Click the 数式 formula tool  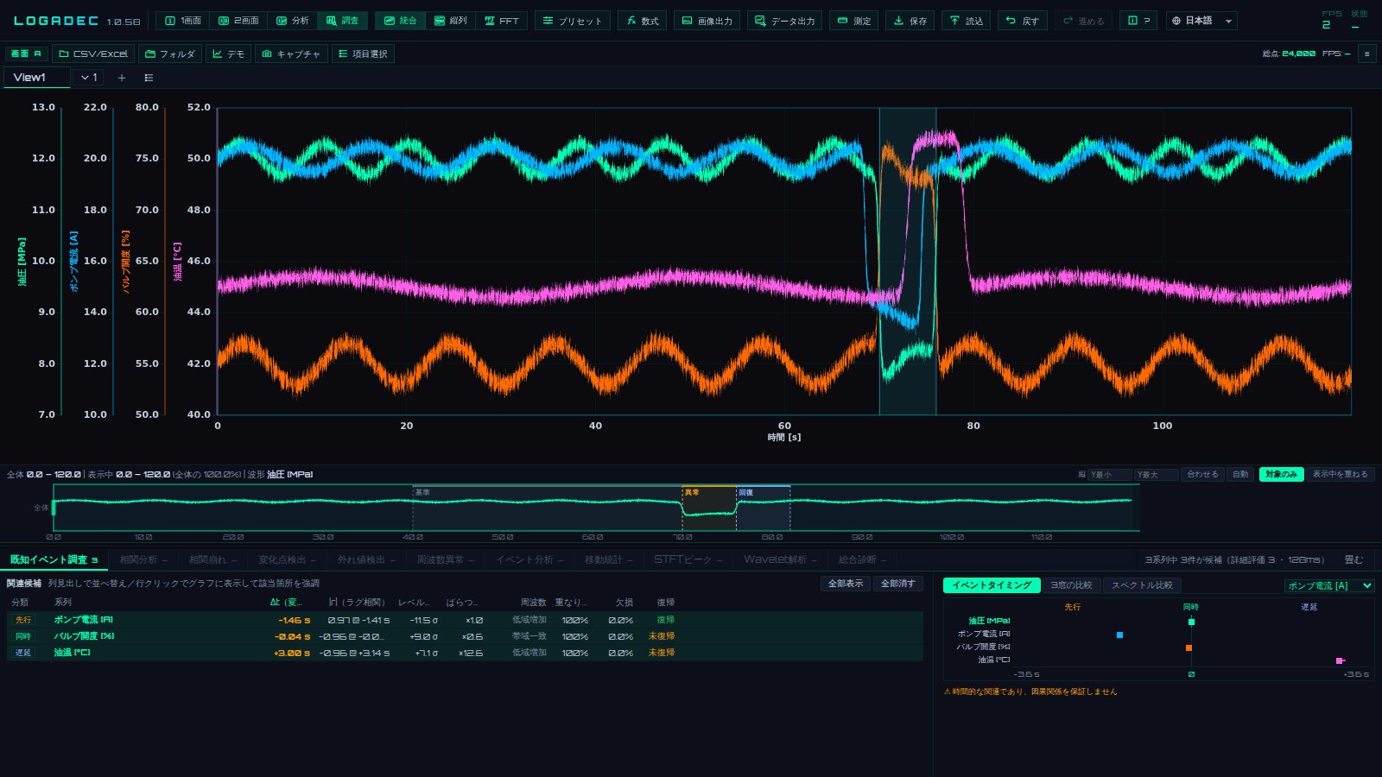643,21
